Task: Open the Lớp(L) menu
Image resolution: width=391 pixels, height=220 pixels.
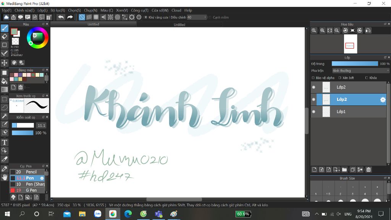Action: (x=42, y=10)
